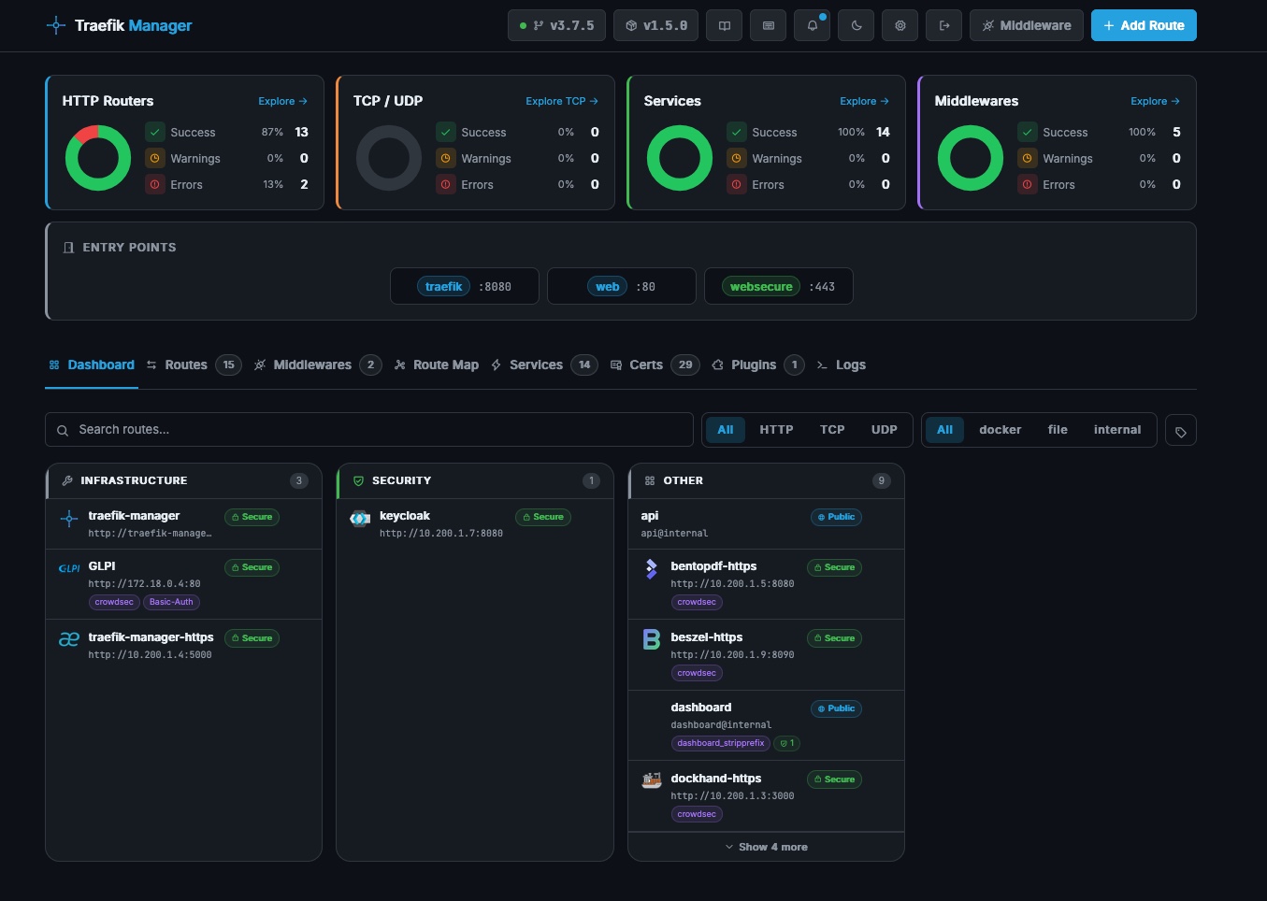Click the tag filter icon button
Screen dimensions: 1267x901
click(1181, 431)
